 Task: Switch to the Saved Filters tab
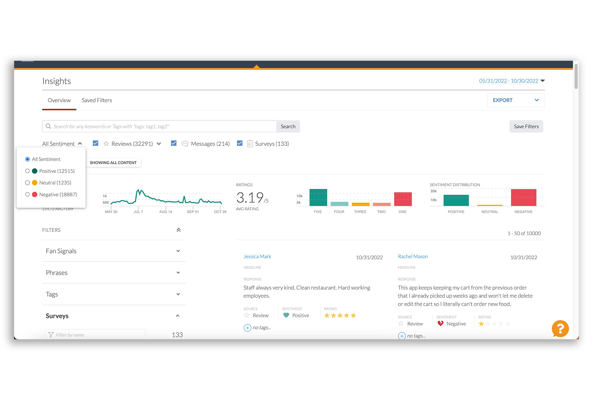click(x=97, y=100)
